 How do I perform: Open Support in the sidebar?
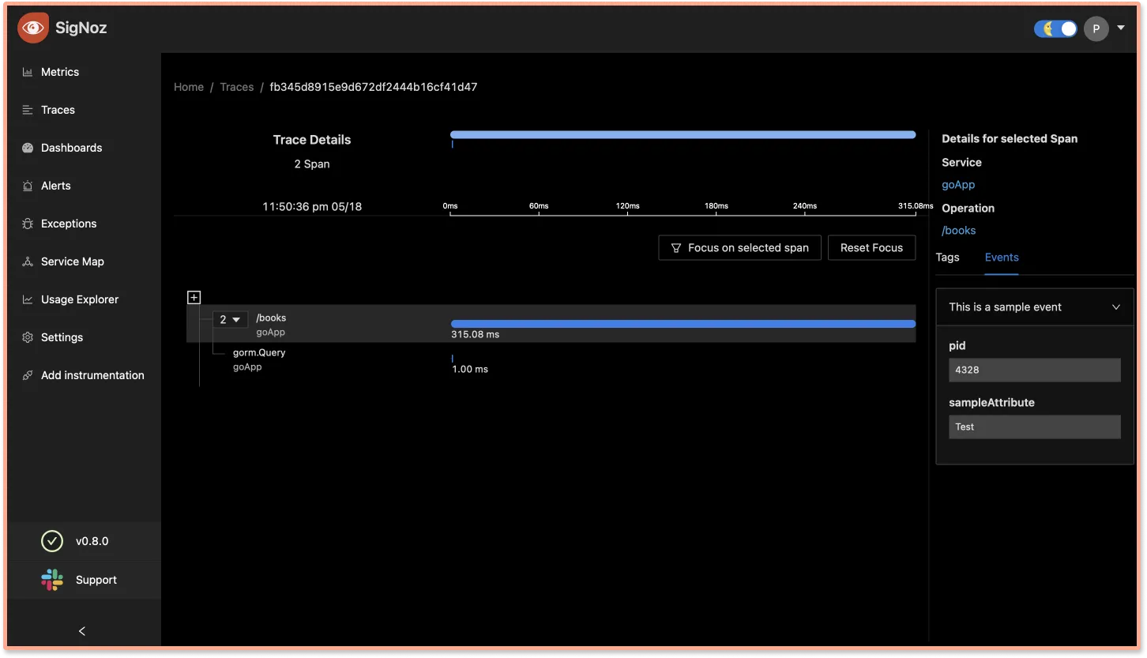[96, 580]
